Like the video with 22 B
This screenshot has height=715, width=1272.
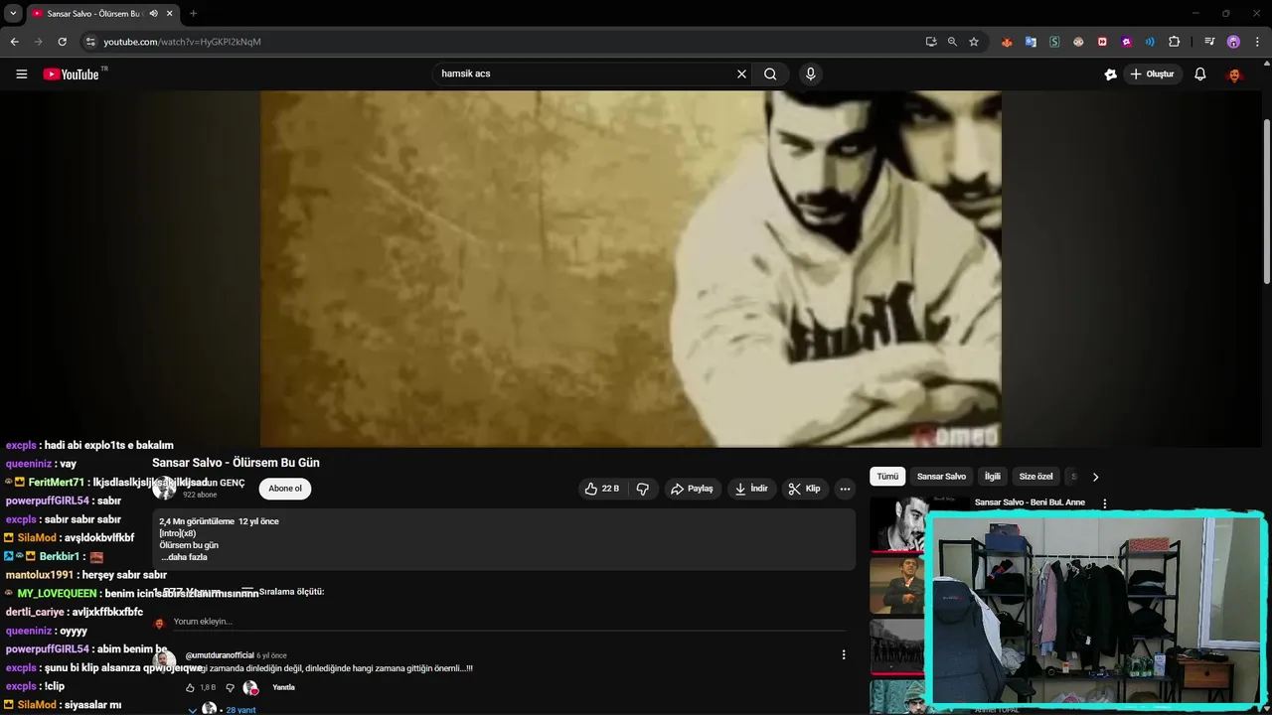(602, 489)
